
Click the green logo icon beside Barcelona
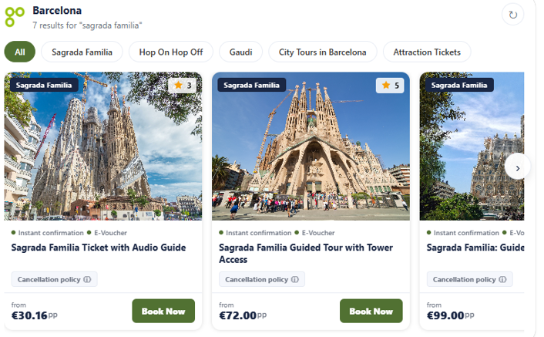point(15,15)
